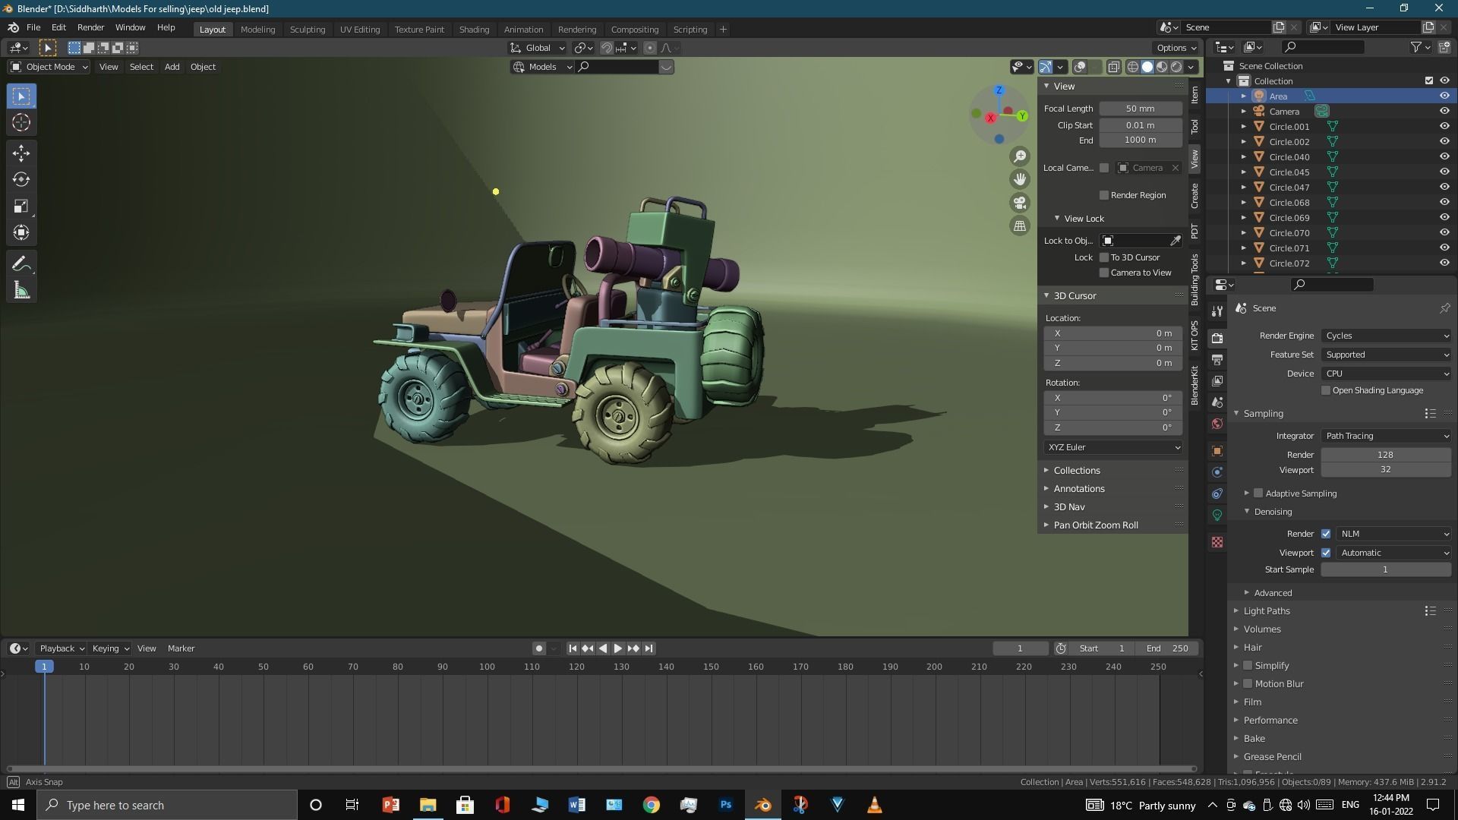Open the Keying popover in timeline
Screen dimensions: 1458x820
110,648
